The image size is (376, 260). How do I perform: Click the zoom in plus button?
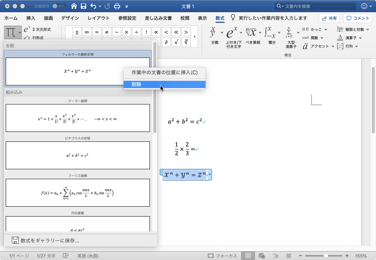click(x=347, y=256)
